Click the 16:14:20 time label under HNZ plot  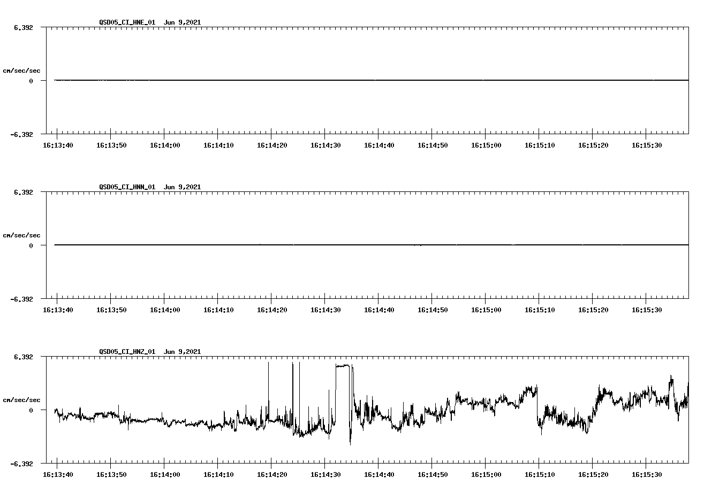tap(272, 475)
